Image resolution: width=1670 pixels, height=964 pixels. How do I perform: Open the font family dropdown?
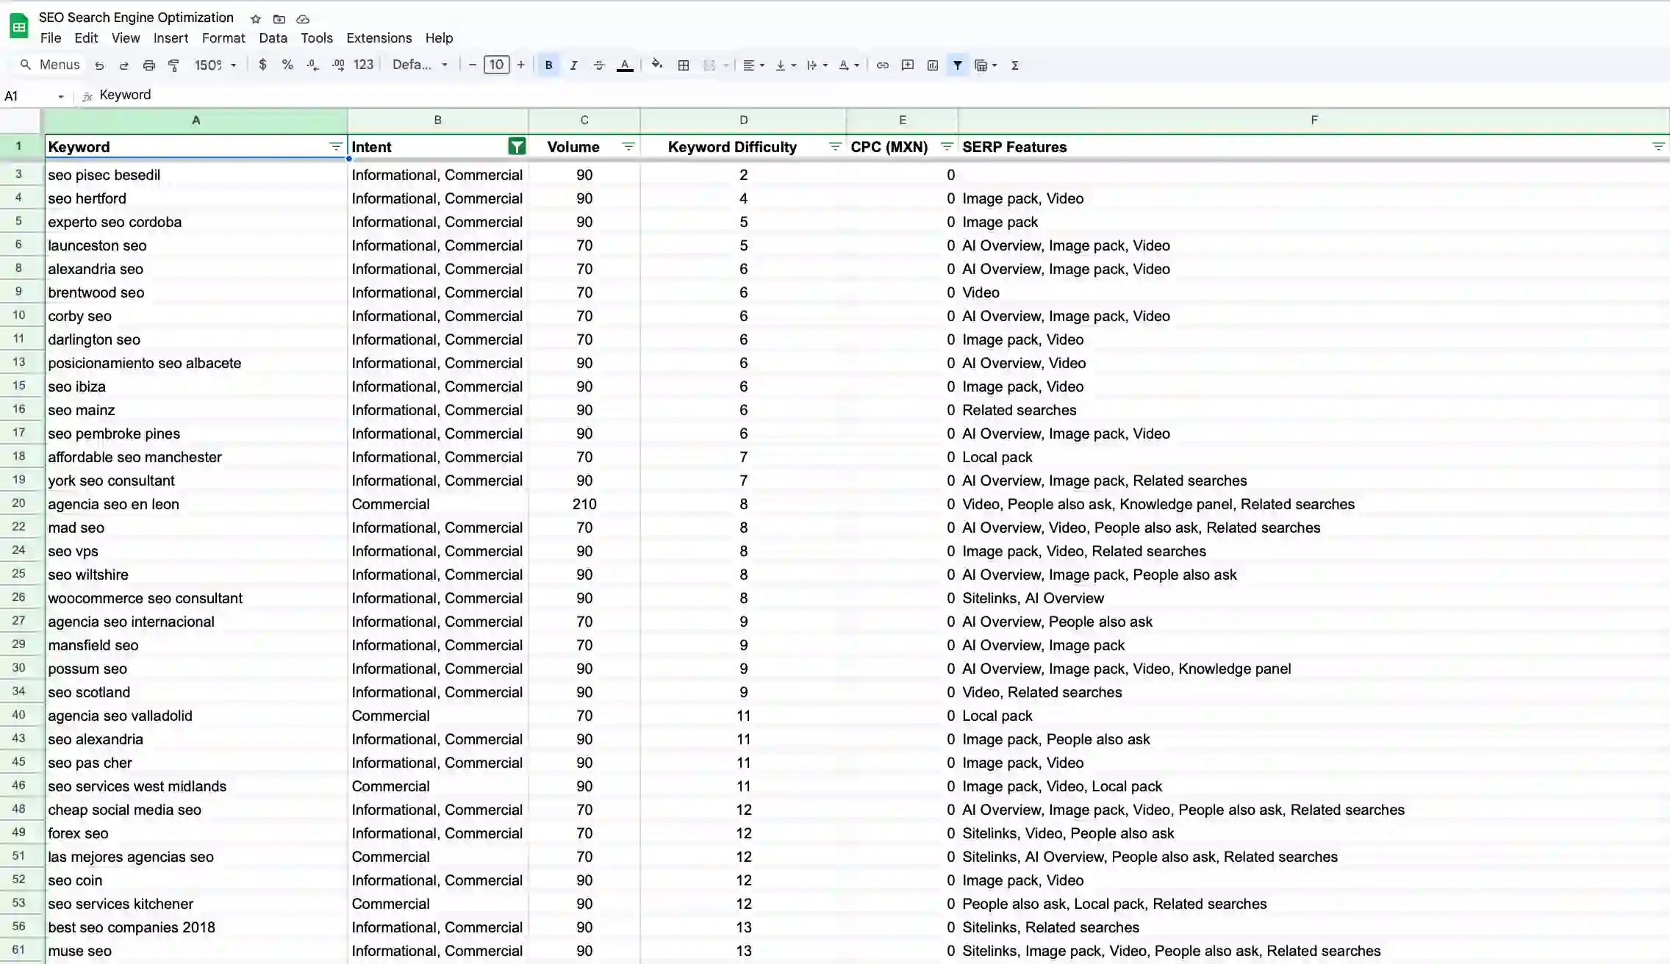420,65
